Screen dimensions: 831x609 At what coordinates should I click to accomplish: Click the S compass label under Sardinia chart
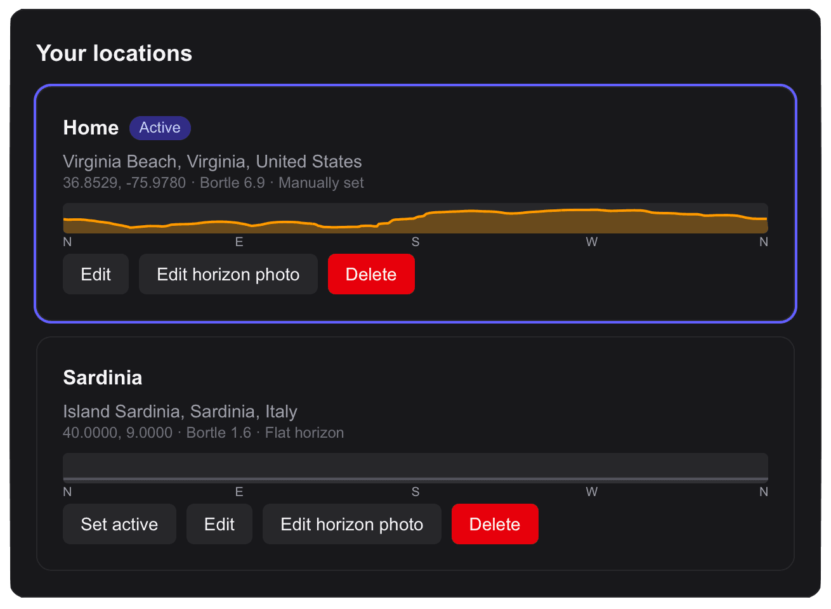click(415, 492)
